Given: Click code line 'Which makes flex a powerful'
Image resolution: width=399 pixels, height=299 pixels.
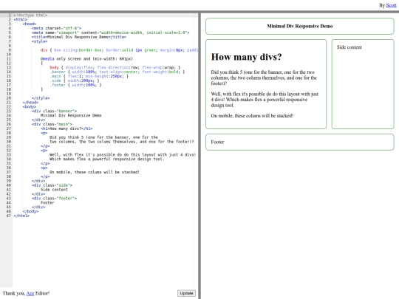Looking at the screenshot, I should (107, 159).
